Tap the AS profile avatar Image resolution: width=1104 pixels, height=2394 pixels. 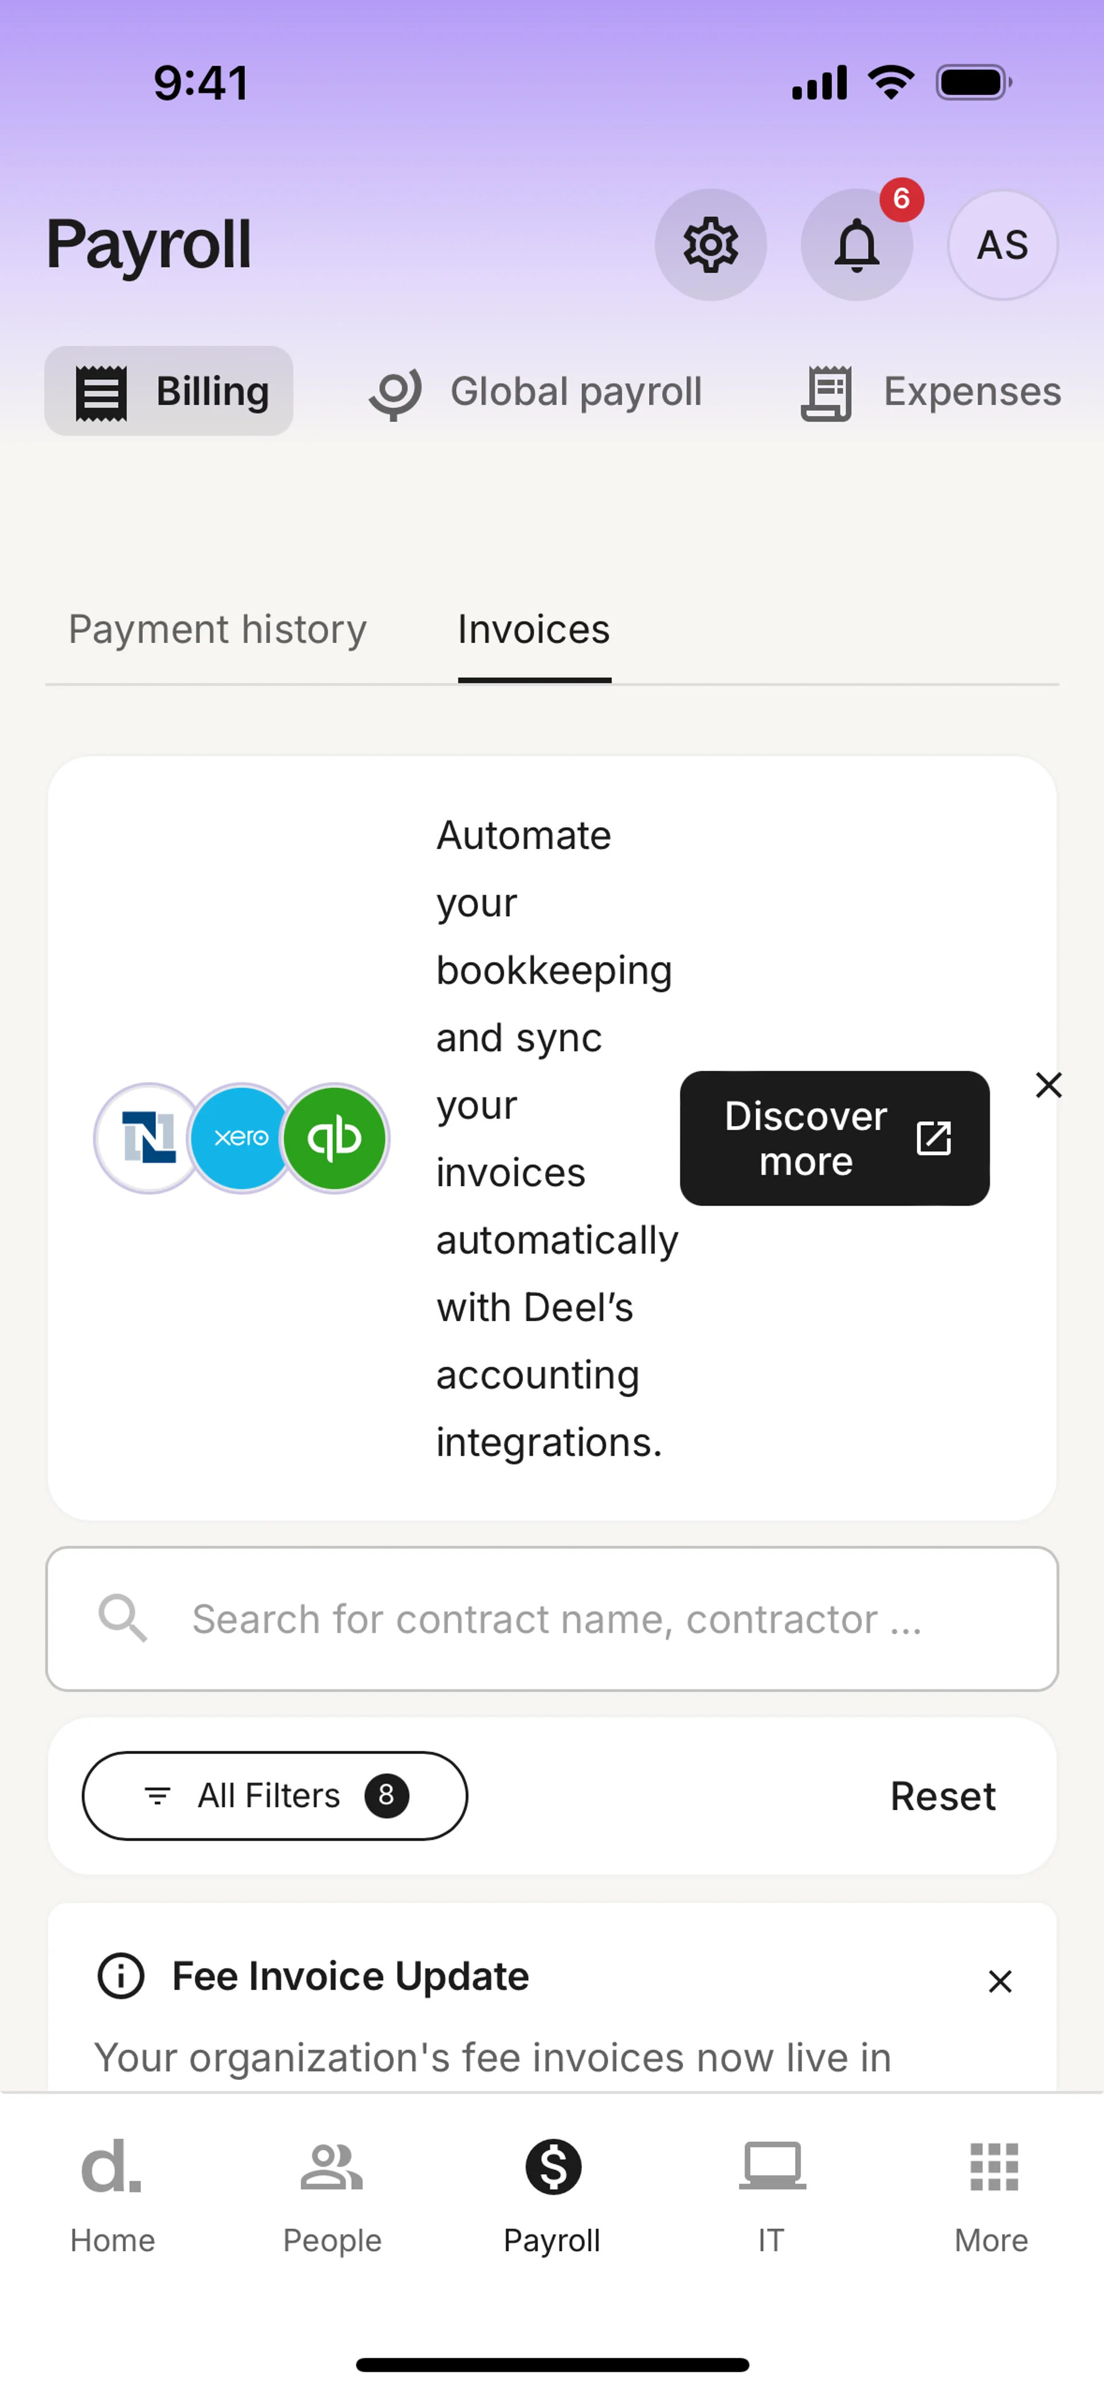click(1002, 244)
